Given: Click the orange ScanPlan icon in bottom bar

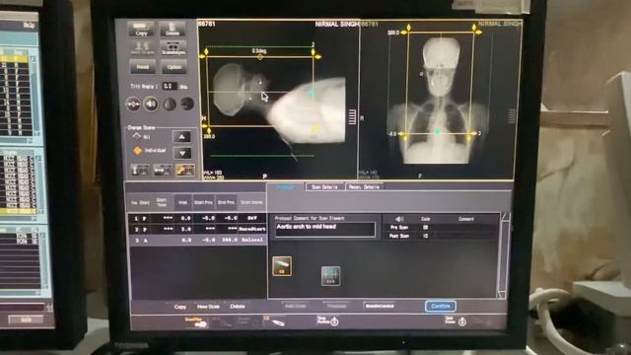Looking at the screenshot, I should pyautogui.click(x=196, y=322).
